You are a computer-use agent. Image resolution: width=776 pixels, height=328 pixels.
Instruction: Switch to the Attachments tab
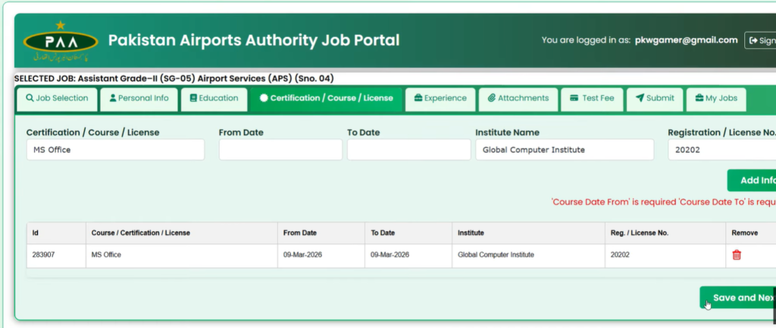518,98
